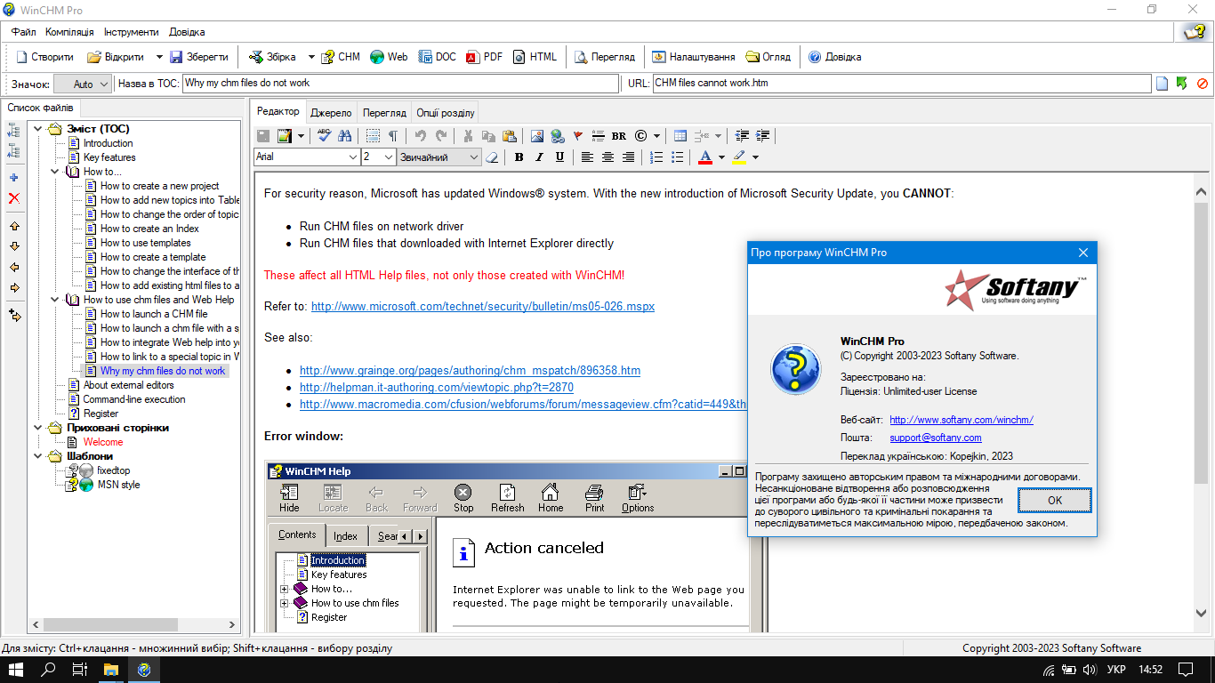Open the Файл menu

[x=24, y=32]
